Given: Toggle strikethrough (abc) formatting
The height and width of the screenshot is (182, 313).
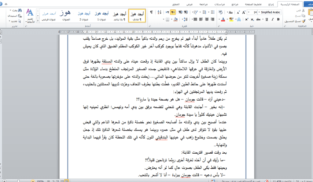Looking at the screenshot, I should (x=259, y=19).
